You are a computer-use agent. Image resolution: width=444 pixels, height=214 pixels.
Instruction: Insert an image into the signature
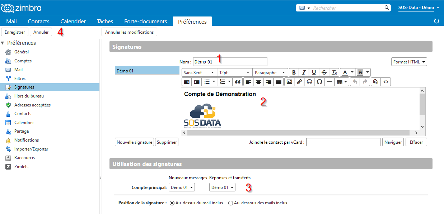(x=289, y=82)
